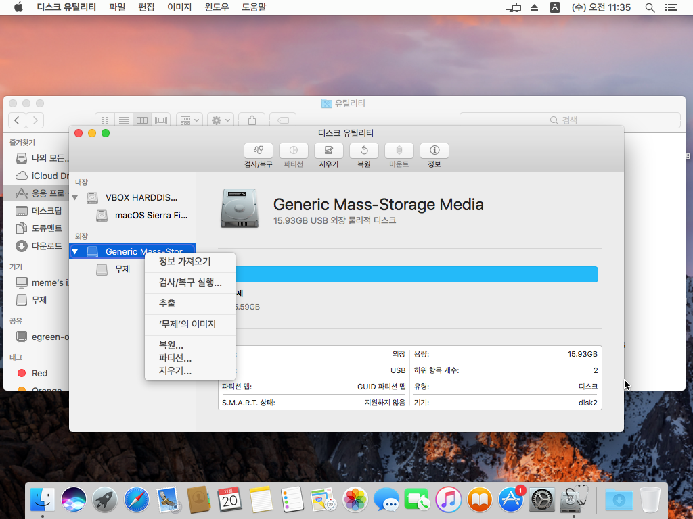Open 다운로드 in Finder sidebar
The image size is (693, 519).
point(39,246)
